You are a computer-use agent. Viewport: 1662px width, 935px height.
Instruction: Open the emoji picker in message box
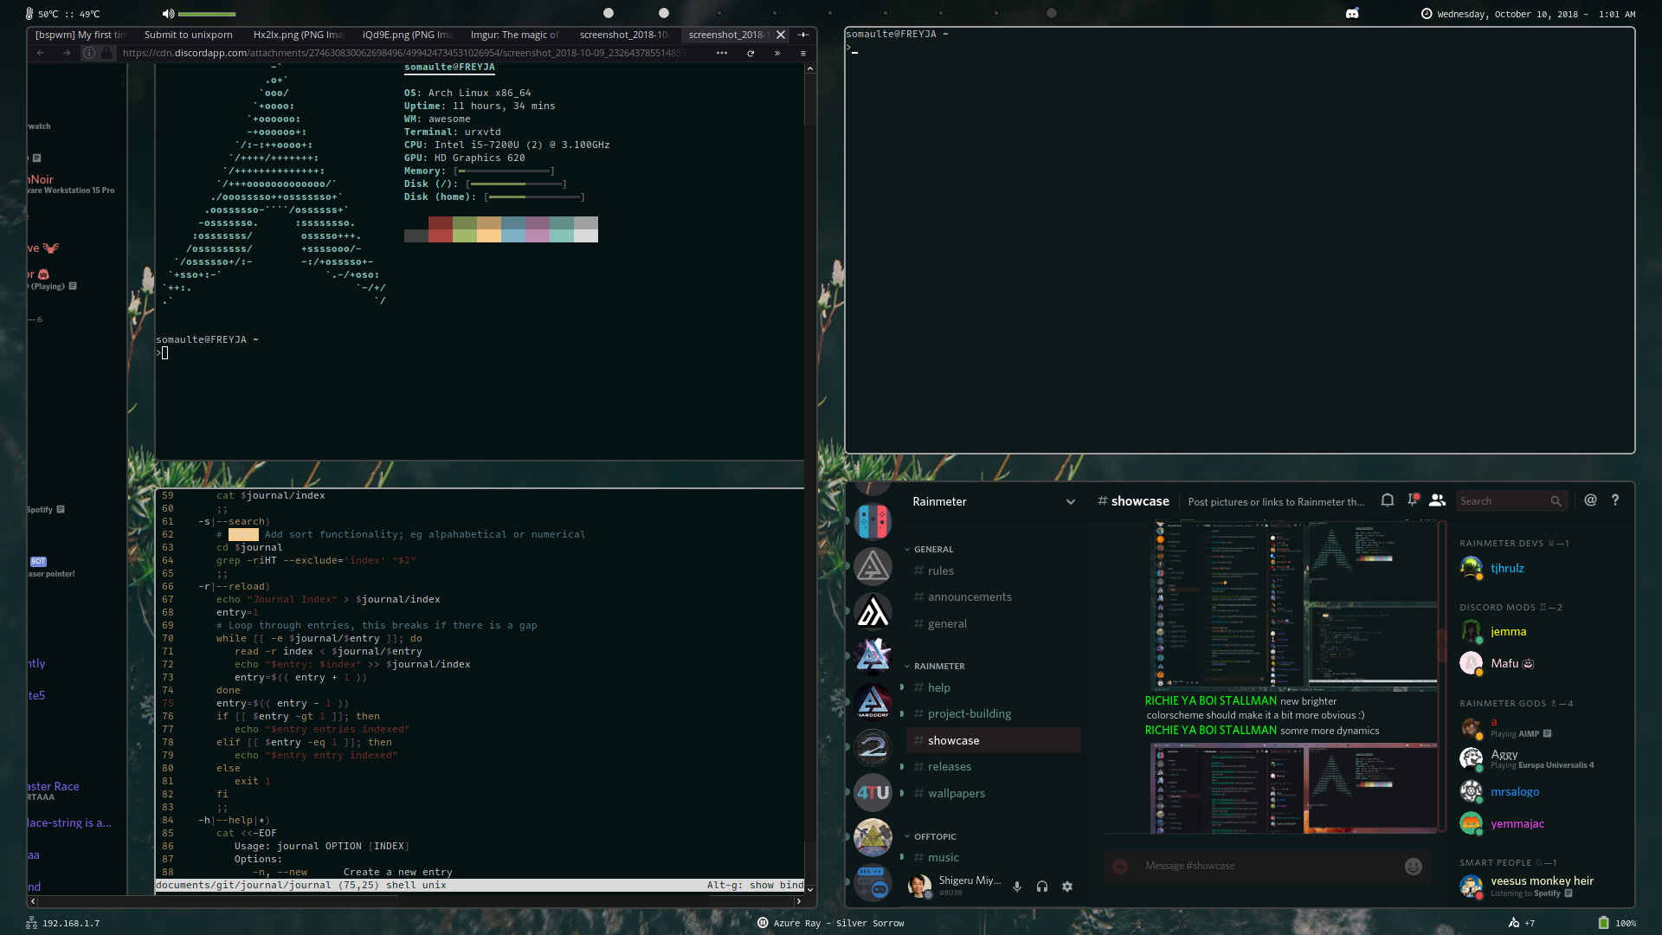1414,867
